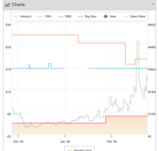Click the Feb '26 axis label

point(112,142)
